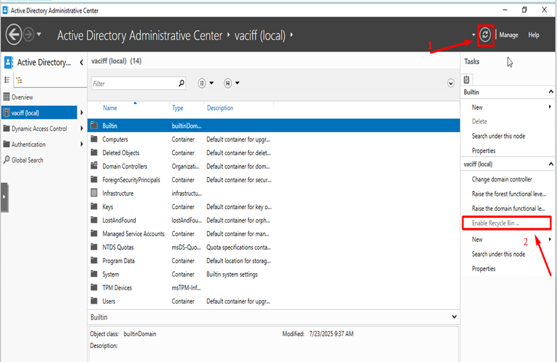This screenshot has height=362, width=557.
Task: Click Raise the forest functional level
Action: click(x=509, y=194)
